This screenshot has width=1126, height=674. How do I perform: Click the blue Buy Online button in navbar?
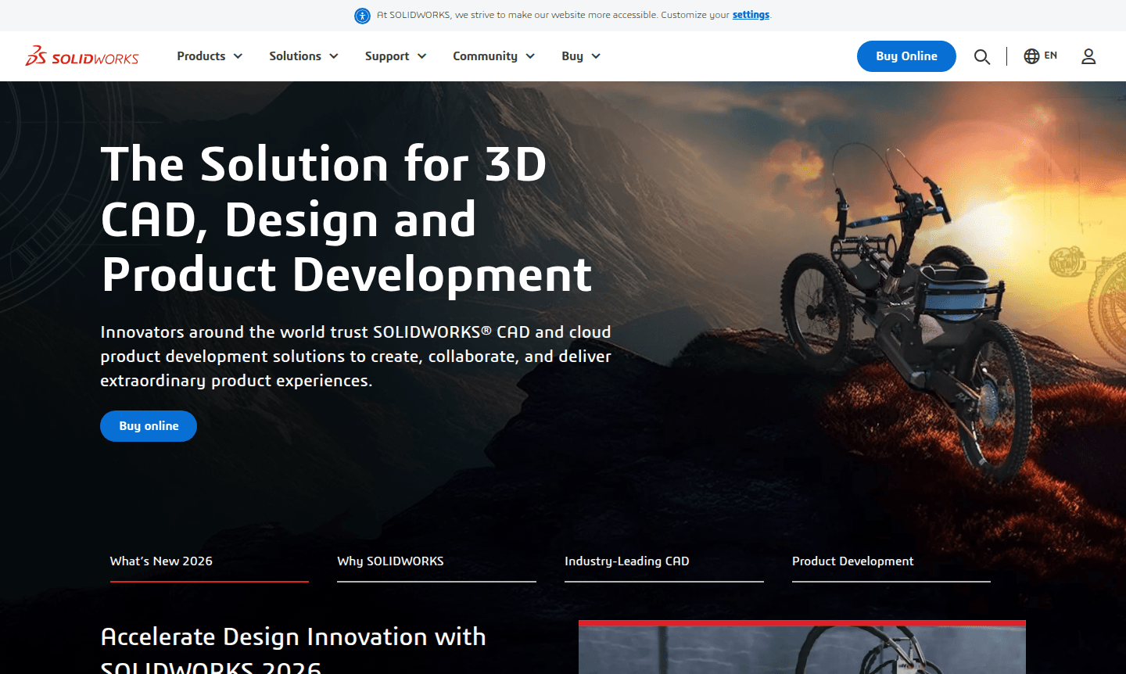pyautogui.click(x=906, y=56)
